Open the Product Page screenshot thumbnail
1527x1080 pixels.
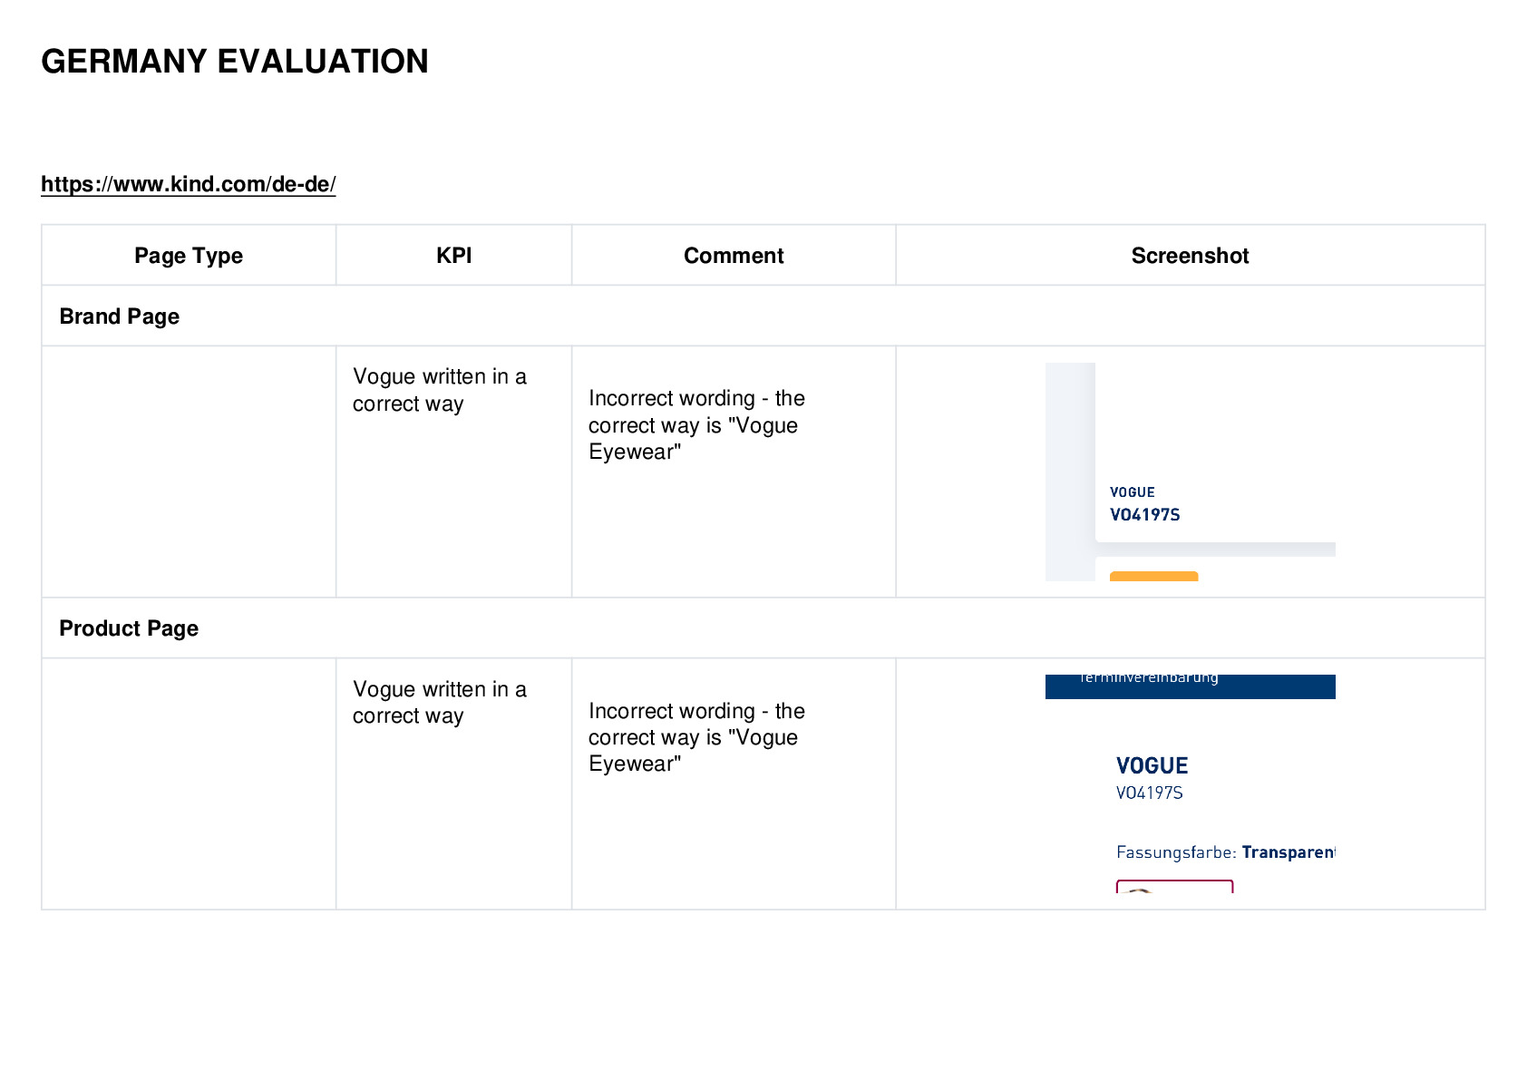coord(1190,783)
